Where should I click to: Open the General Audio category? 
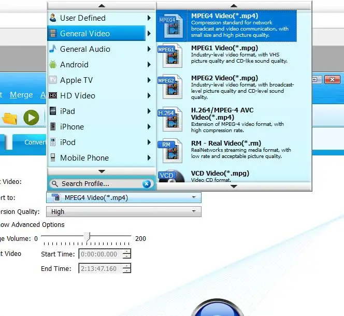[102, 49]
